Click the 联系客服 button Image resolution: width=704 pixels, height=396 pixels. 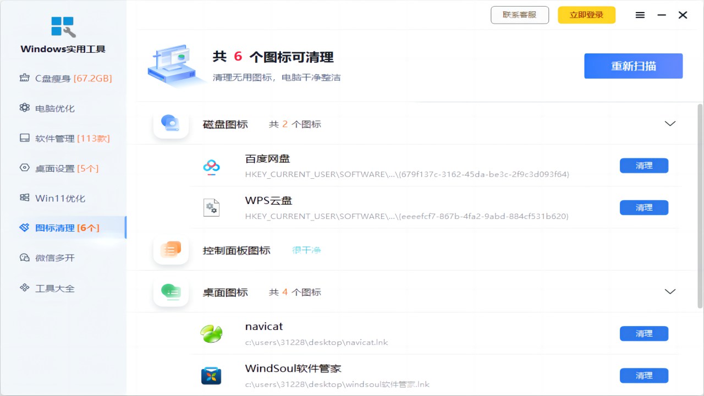(x=520, y=15)
